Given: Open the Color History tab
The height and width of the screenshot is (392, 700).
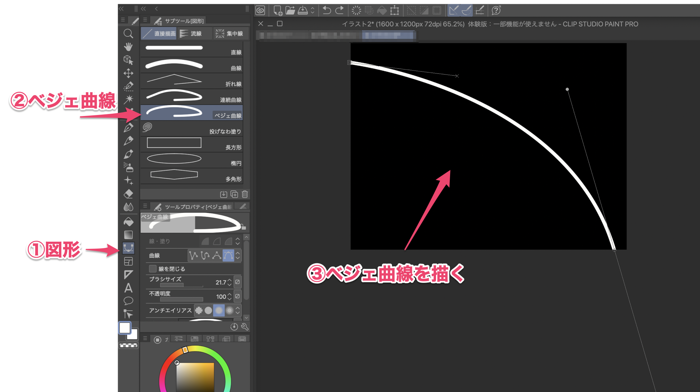Looking at the screenshot, I should click(242, 339).
